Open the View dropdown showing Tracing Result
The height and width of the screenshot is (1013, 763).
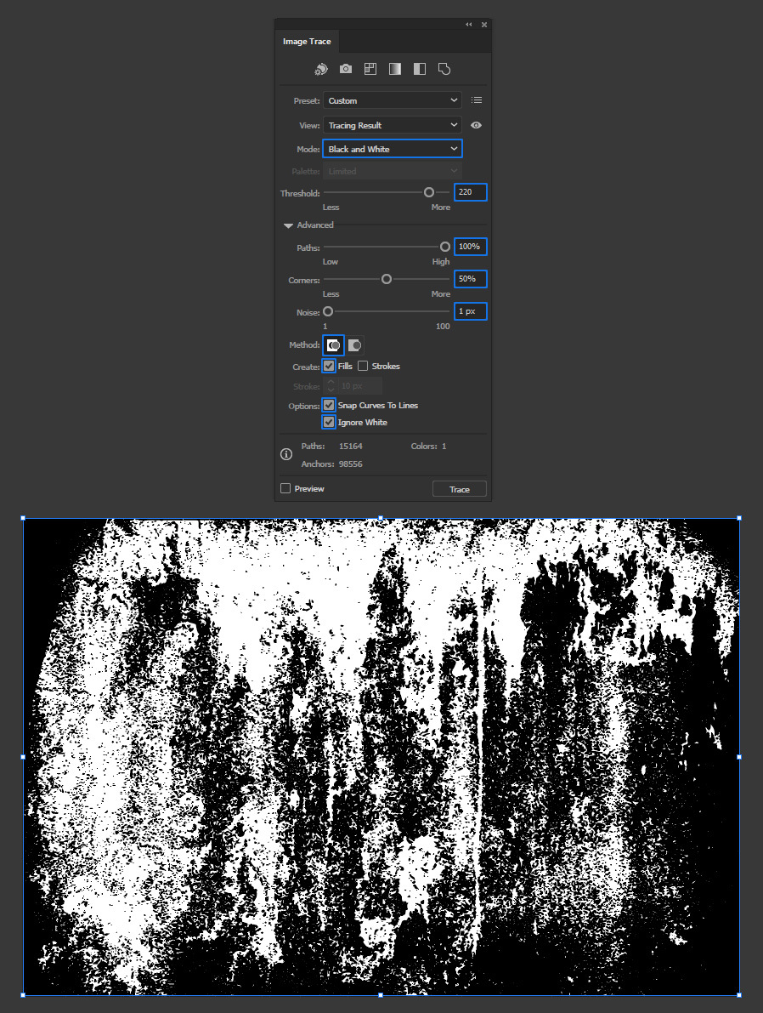pos(393,125)
